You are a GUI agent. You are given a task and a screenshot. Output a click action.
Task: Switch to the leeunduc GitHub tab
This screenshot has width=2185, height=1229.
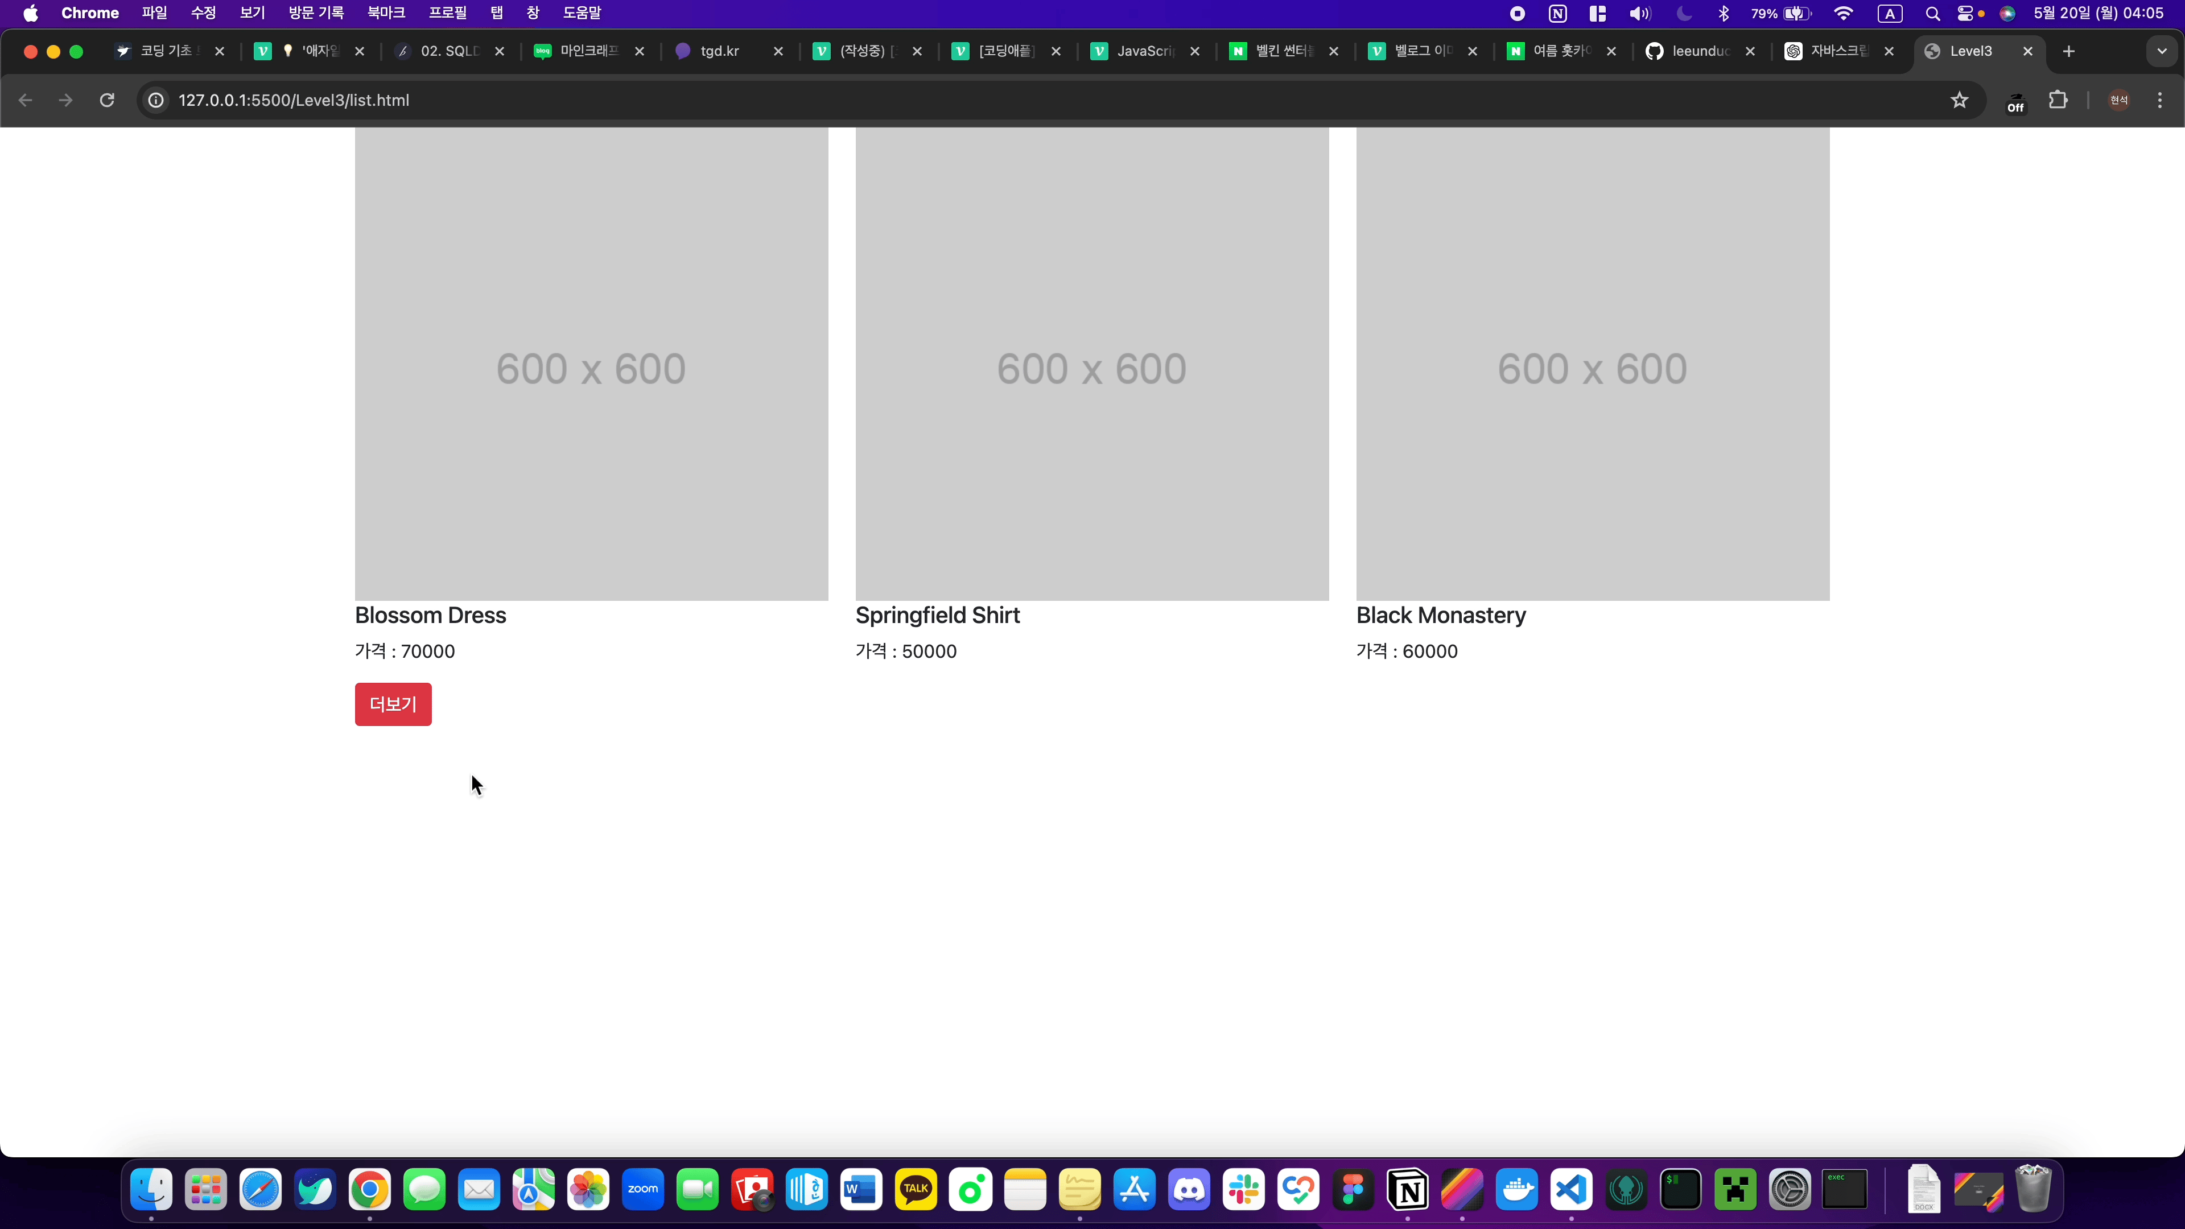pos(1700,51)
